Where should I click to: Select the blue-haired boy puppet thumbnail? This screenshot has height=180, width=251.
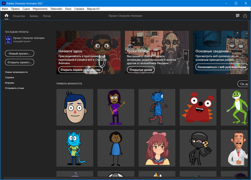click(x=75, y=107)
